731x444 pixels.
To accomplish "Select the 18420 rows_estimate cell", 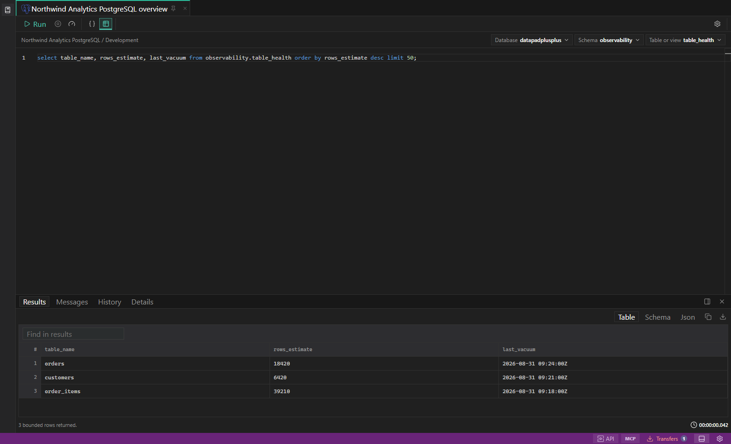I will coord(384,364).
